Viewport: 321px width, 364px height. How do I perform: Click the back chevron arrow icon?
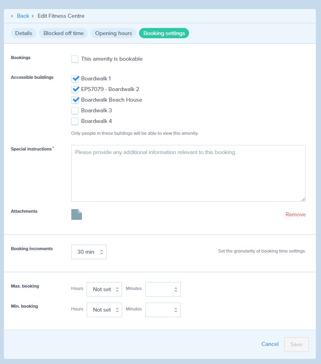click(12, 16)
